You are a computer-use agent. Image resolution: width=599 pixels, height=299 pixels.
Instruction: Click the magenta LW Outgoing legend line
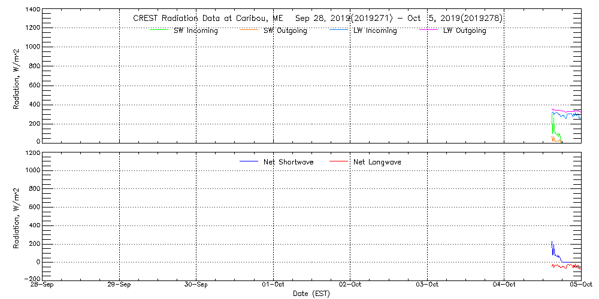[428, 30]
